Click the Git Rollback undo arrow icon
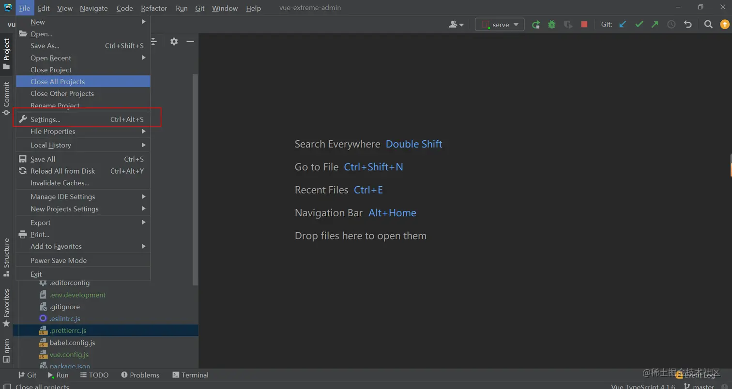The width and height of the screenshot is (732, 389). [687, 25]
